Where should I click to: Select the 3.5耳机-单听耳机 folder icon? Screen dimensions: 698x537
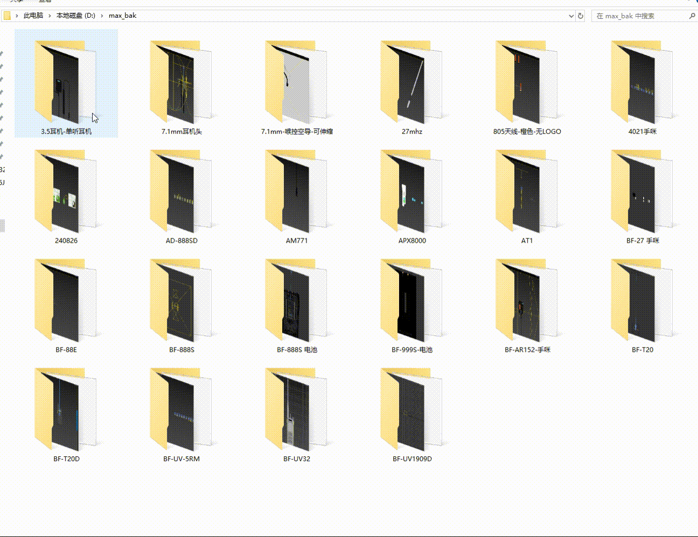[x=66, y=82]
